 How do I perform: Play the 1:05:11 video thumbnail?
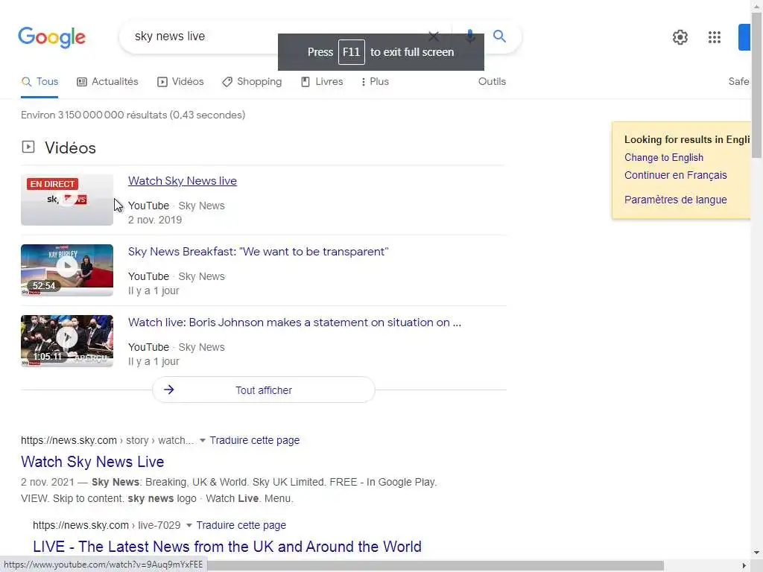[66, 340]
